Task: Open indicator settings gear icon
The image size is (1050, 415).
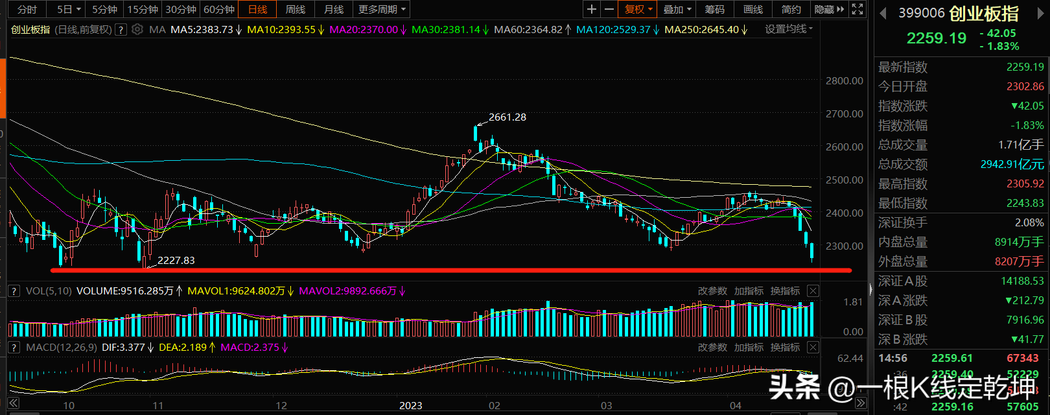Action: (137, 29)
